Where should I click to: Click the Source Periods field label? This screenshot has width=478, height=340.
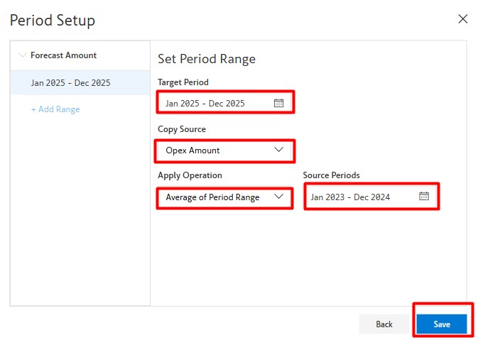pos(331,175)
